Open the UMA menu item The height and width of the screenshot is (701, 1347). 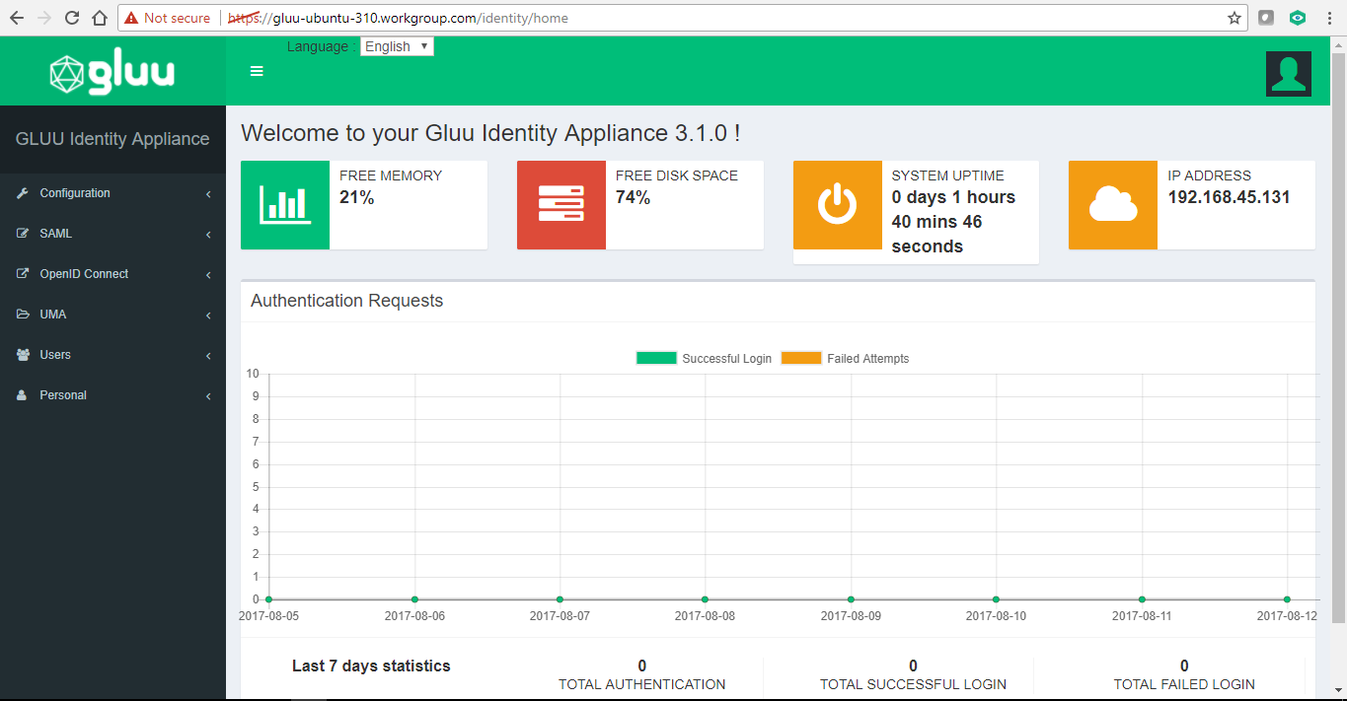point(112,315)
